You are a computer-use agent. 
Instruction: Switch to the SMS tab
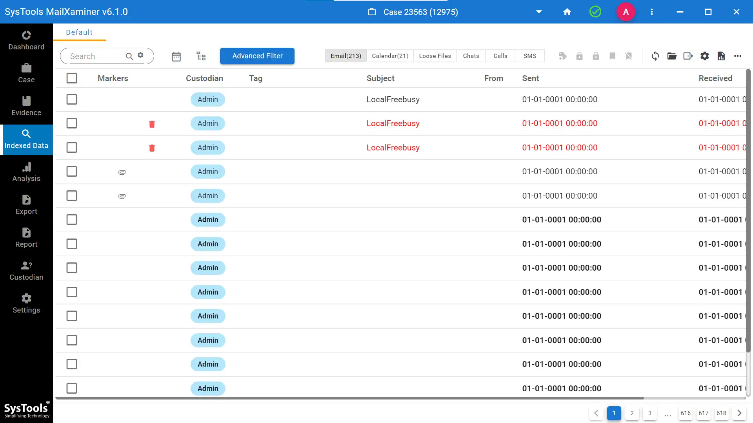click(530, 56)
